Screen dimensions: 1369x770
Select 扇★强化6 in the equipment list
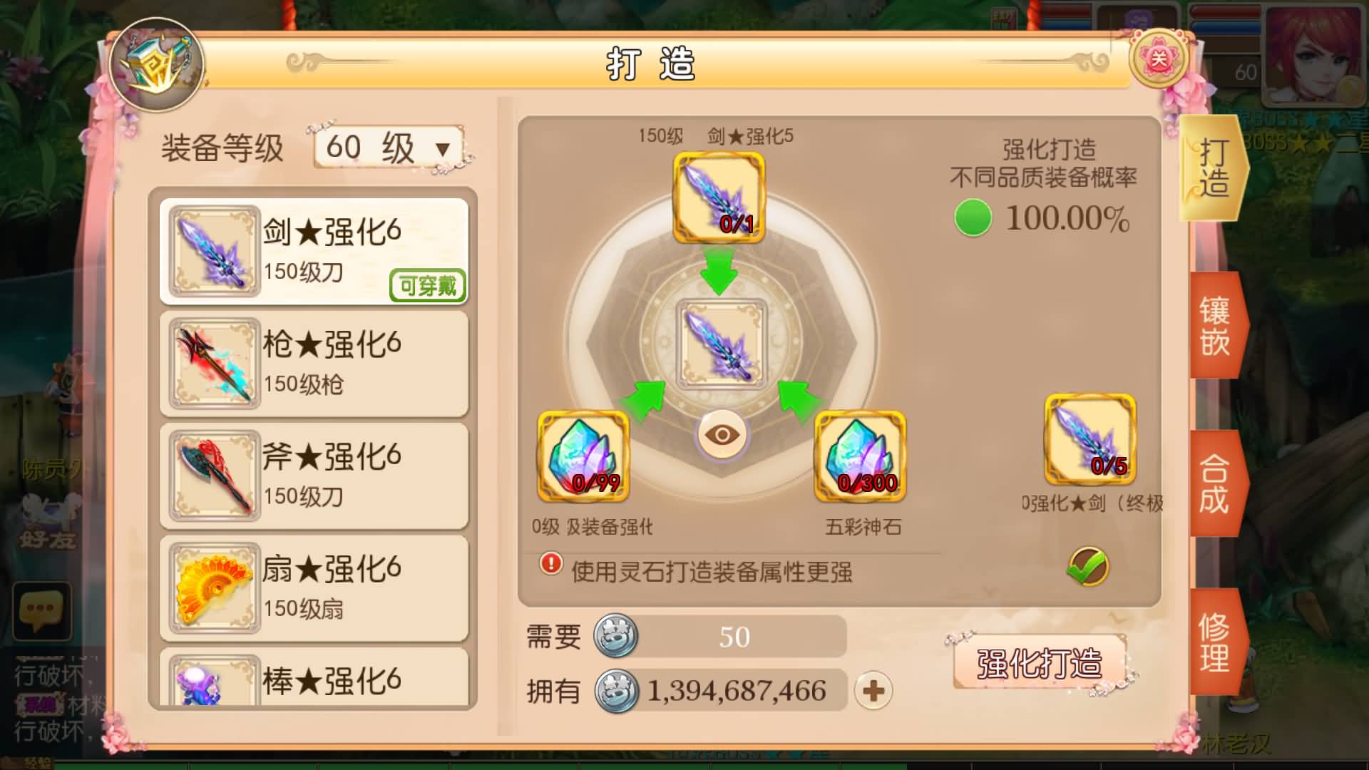314,588
